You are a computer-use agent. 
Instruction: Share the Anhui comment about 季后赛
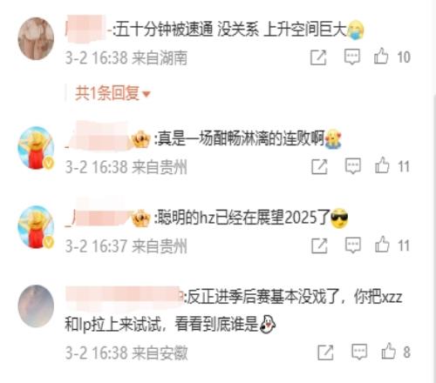click(x=325, y=353)
